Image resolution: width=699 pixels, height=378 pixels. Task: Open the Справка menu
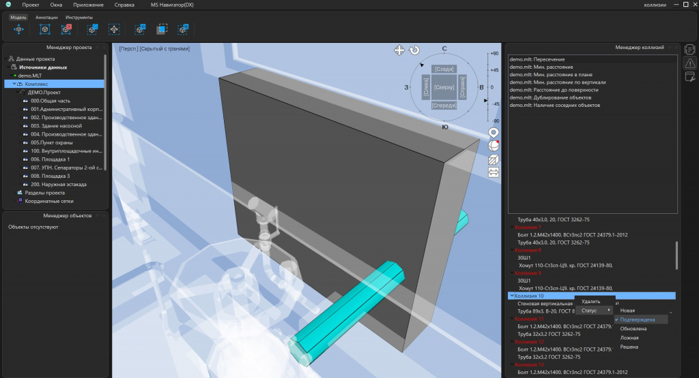click(124, 5)
